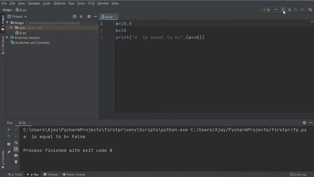Screen dimensions: 314x177
Task: Toggle soft-wrap in Run console
Action: 16,143
